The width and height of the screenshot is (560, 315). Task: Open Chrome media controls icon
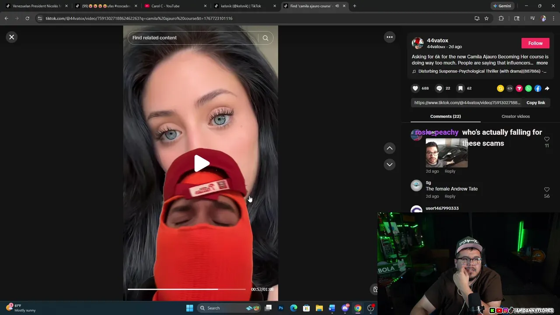click(x=532, y=18)
